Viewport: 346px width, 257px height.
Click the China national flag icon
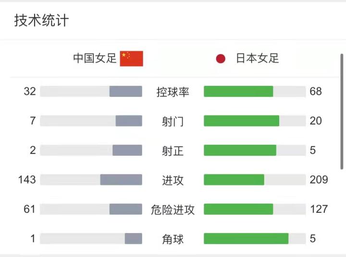131,58
